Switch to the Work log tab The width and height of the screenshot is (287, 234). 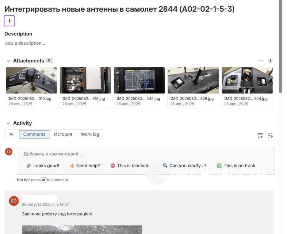[x=90, y=134]
